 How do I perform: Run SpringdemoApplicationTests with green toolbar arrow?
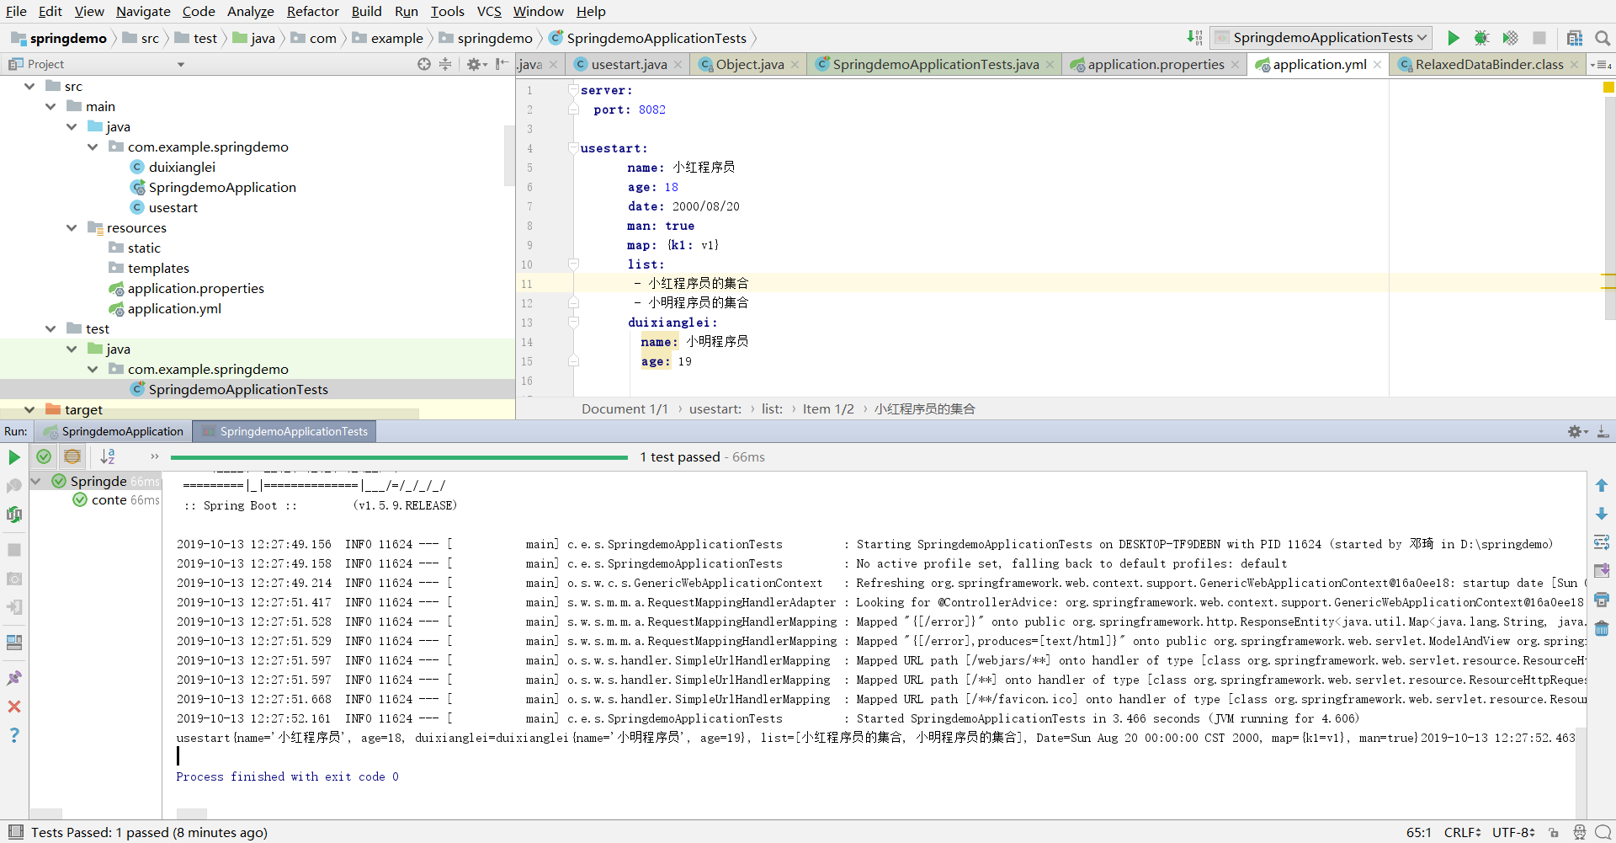coord(1453,38)
